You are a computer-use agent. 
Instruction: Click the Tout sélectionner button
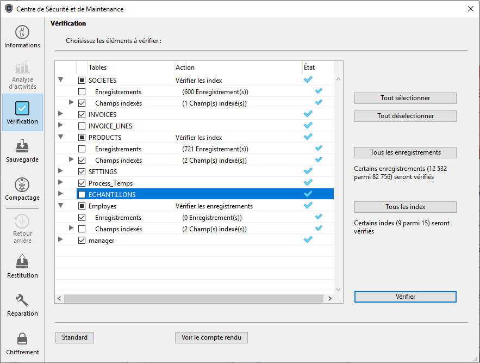[x=405, y=98]
